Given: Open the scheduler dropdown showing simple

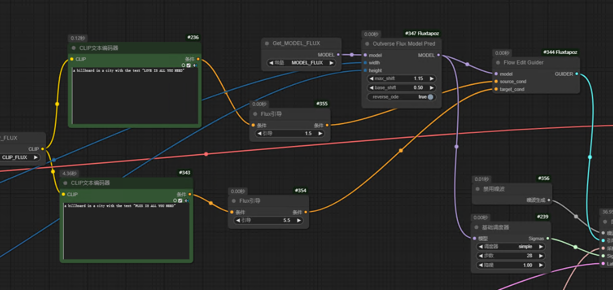Looking at the screenshot, I should (510, 246).
